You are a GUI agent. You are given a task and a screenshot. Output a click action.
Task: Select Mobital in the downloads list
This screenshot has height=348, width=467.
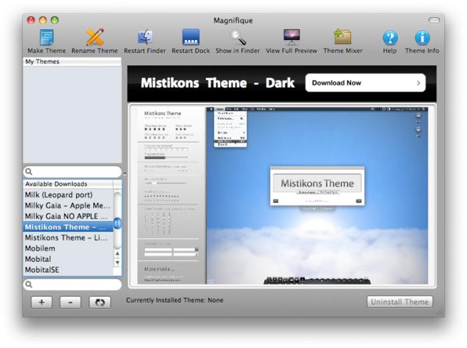click(69, 259)
